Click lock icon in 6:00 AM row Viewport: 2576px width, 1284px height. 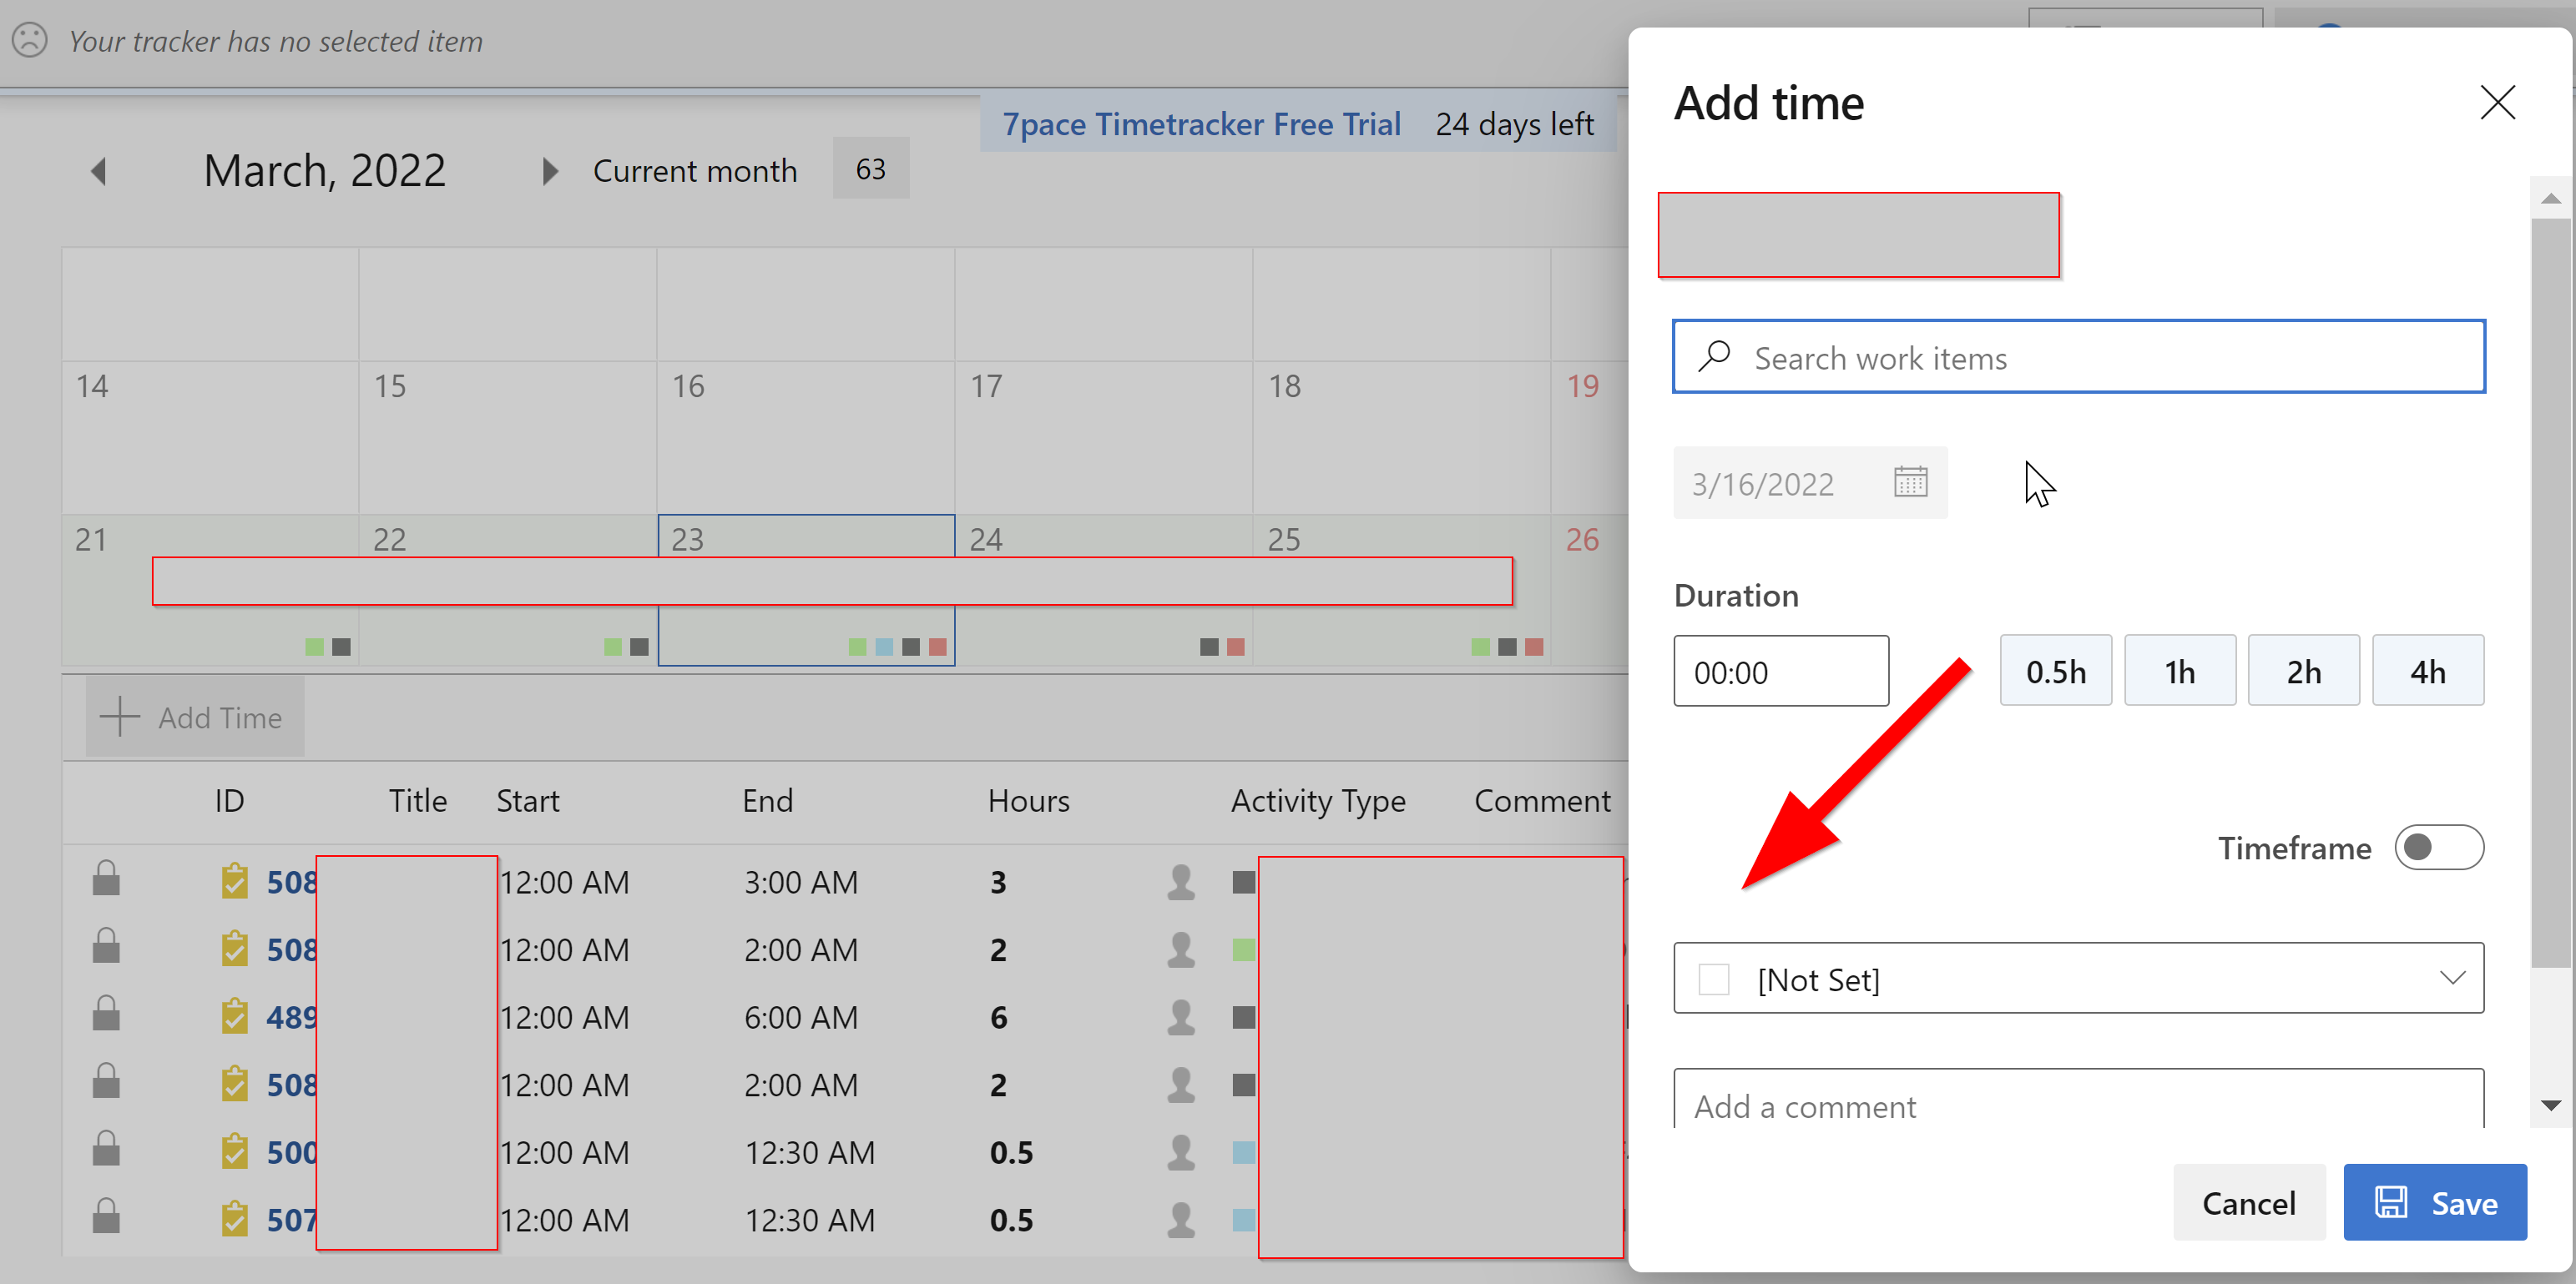tap(106, 1015)
